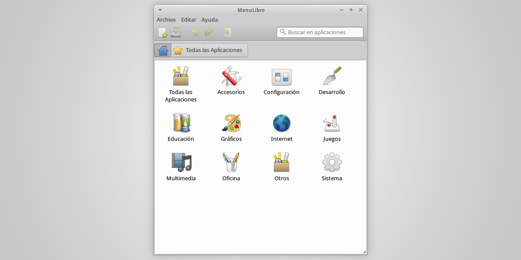This screenshot has height=260, width=521.
Task: Close the MenuLibre window
Action: click(361, 10)
